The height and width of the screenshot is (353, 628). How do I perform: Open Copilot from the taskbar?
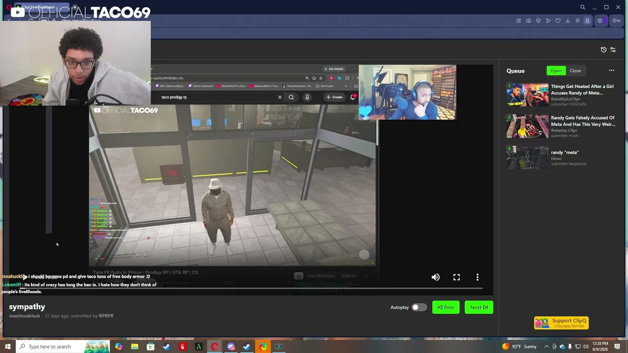tap(119, 347)
